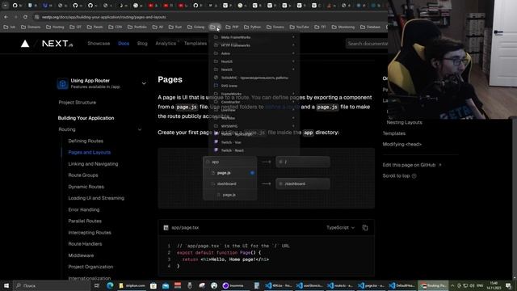Click the taskbar search box
This screenshot has width=517, height=291.
[x=52, y=285]
